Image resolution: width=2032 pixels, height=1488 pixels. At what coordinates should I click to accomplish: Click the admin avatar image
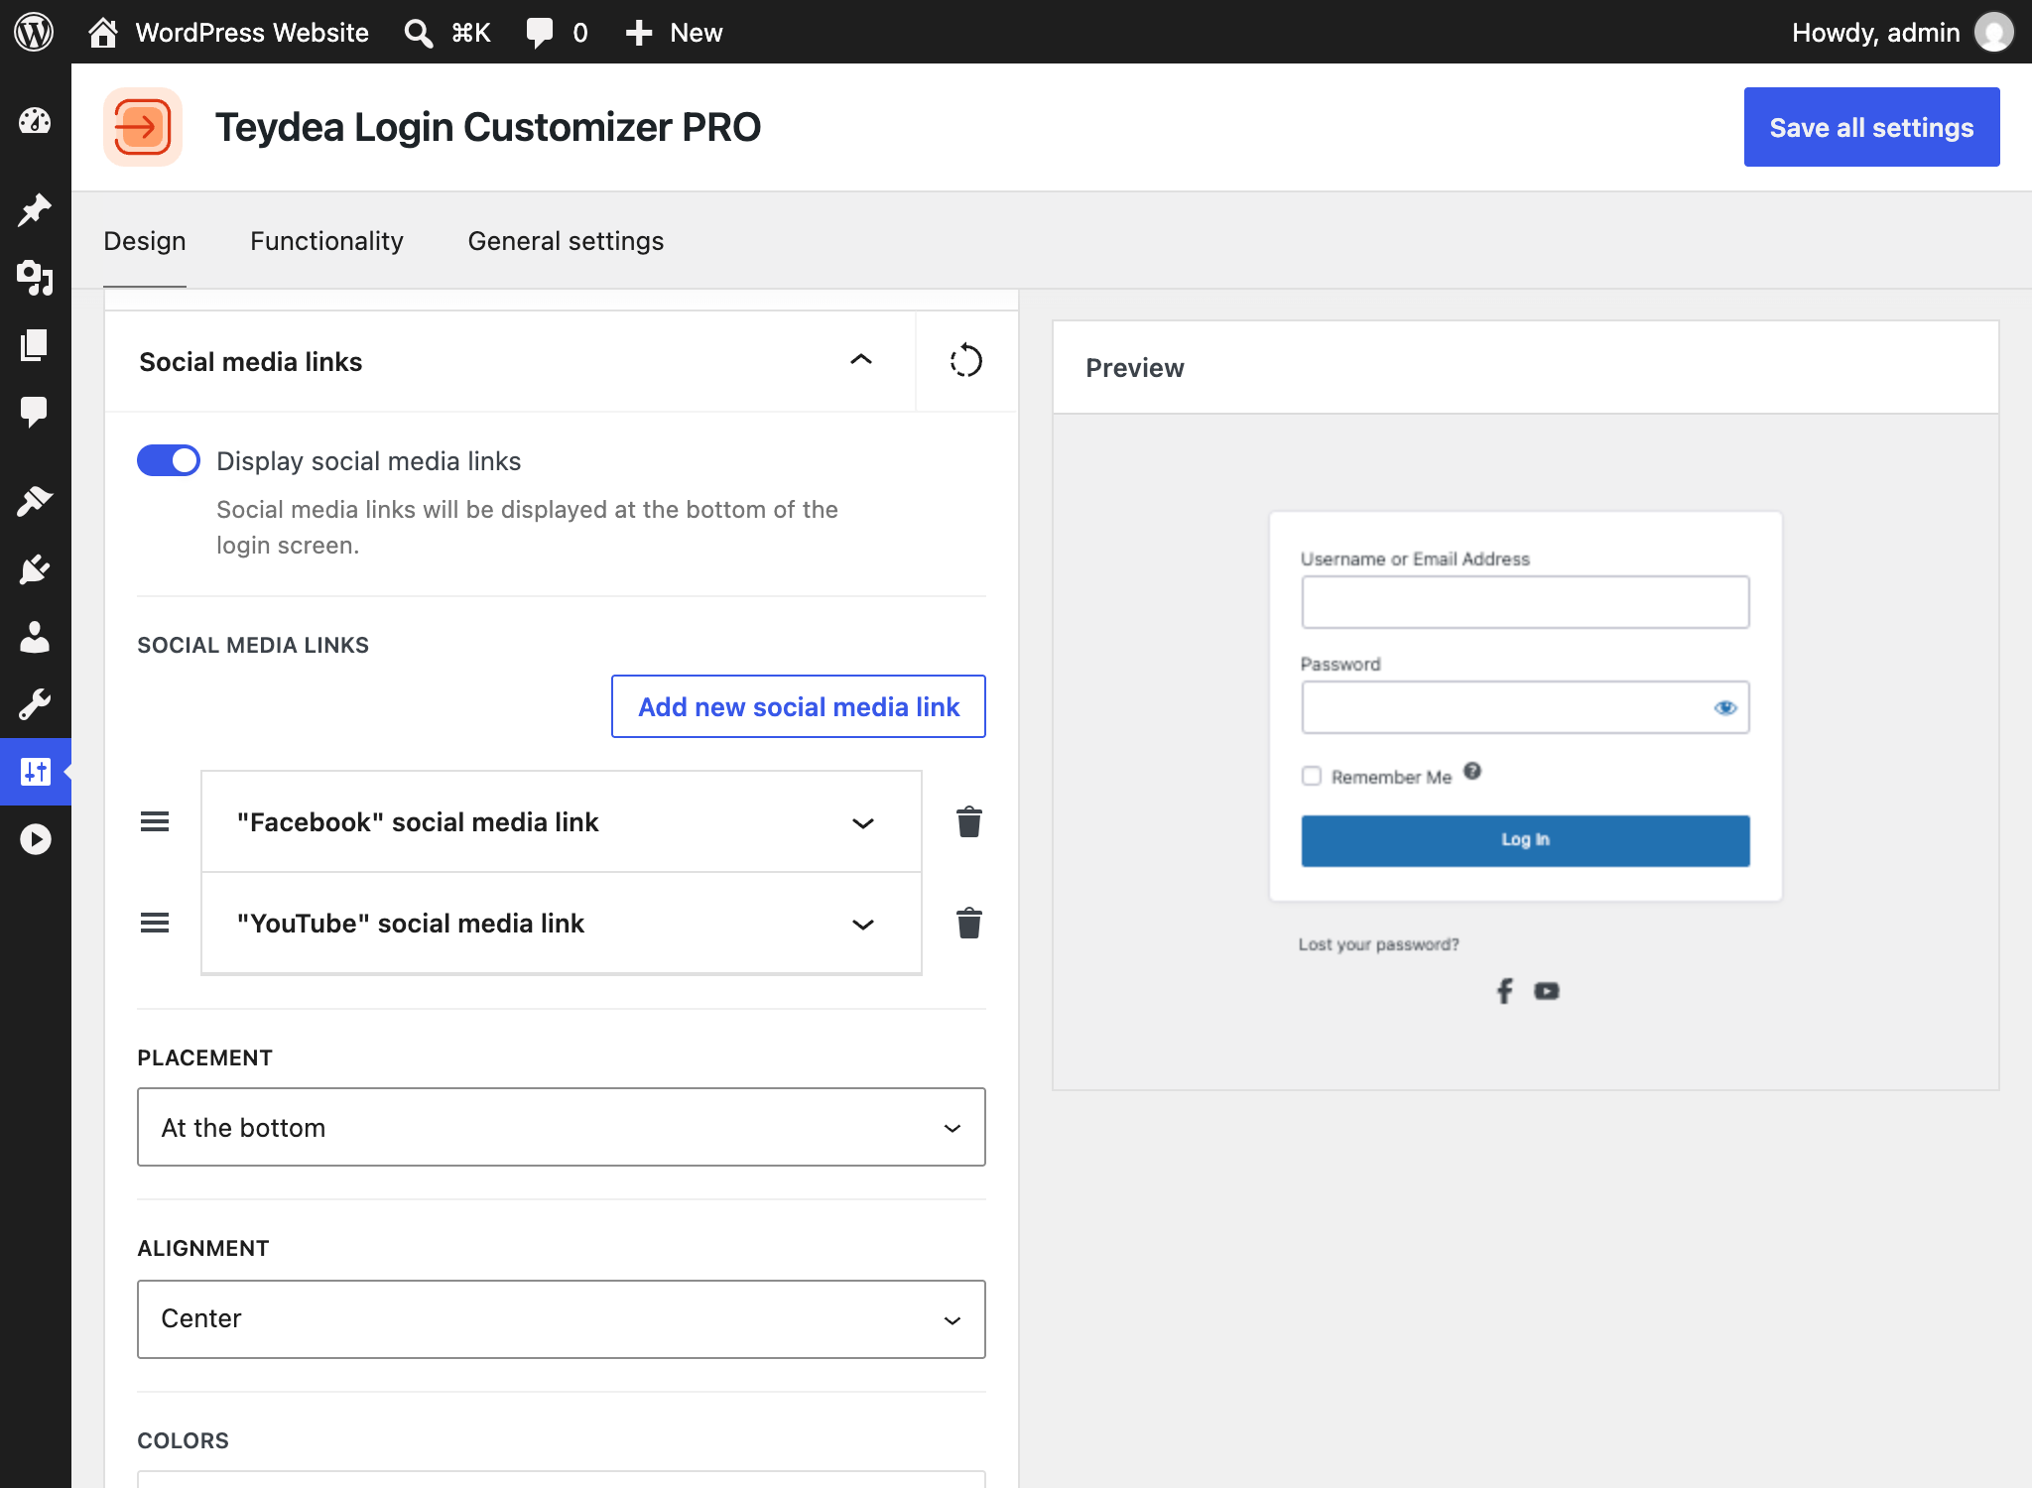click(x=1993, y=32)
